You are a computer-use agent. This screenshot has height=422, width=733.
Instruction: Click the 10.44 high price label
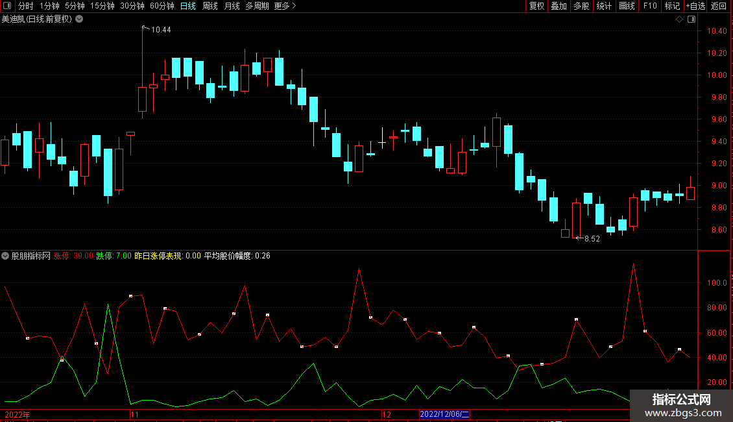pos(161,29)
